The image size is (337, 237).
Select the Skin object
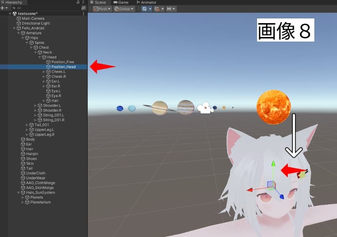tap(30, 164)
